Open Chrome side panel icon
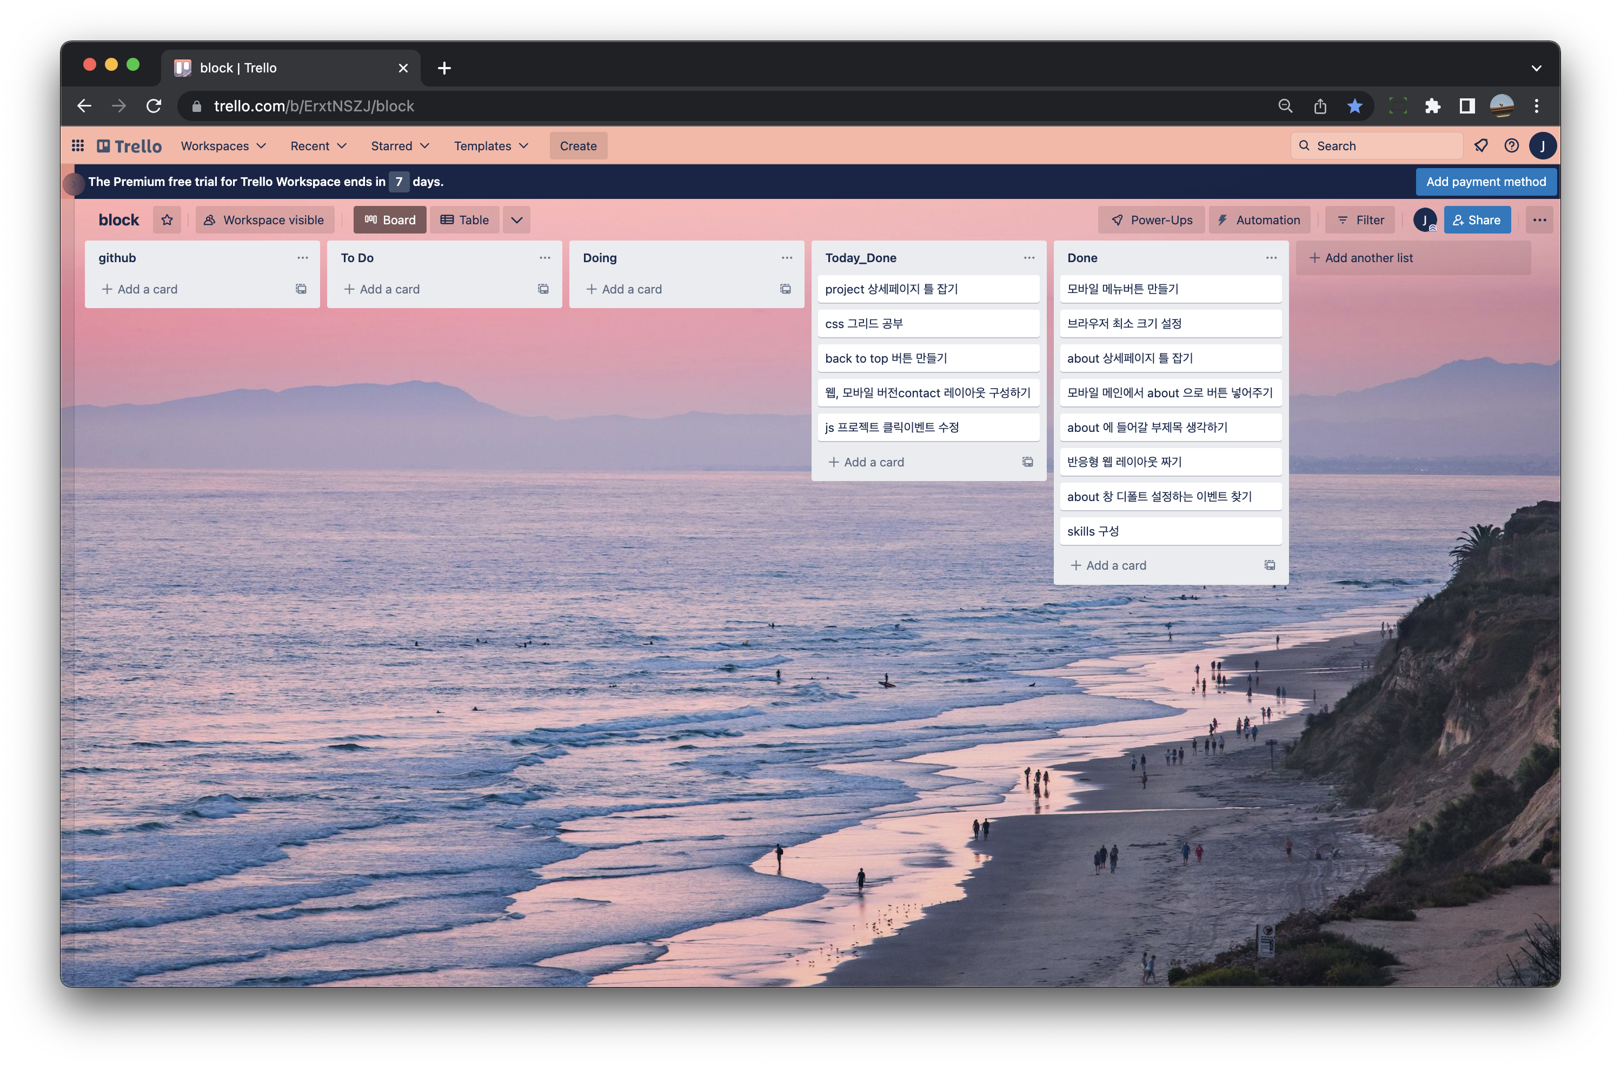Viewport: 1621px width, 1067px height. click(1467, 106)
